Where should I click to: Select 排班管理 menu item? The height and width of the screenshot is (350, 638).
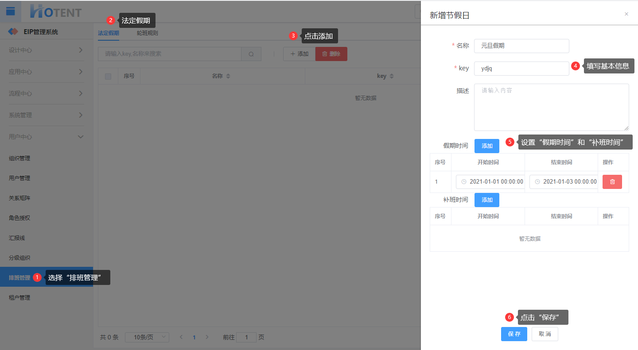click(x=47, y=277)
